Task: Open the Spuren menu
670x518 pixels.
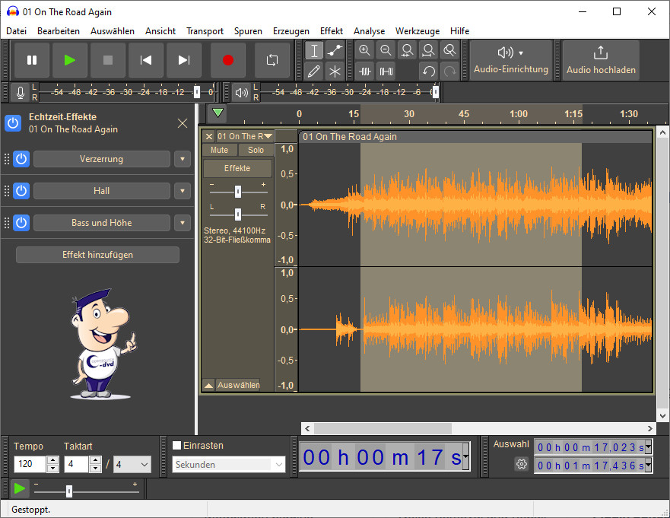Action: [x=248, y=31]
